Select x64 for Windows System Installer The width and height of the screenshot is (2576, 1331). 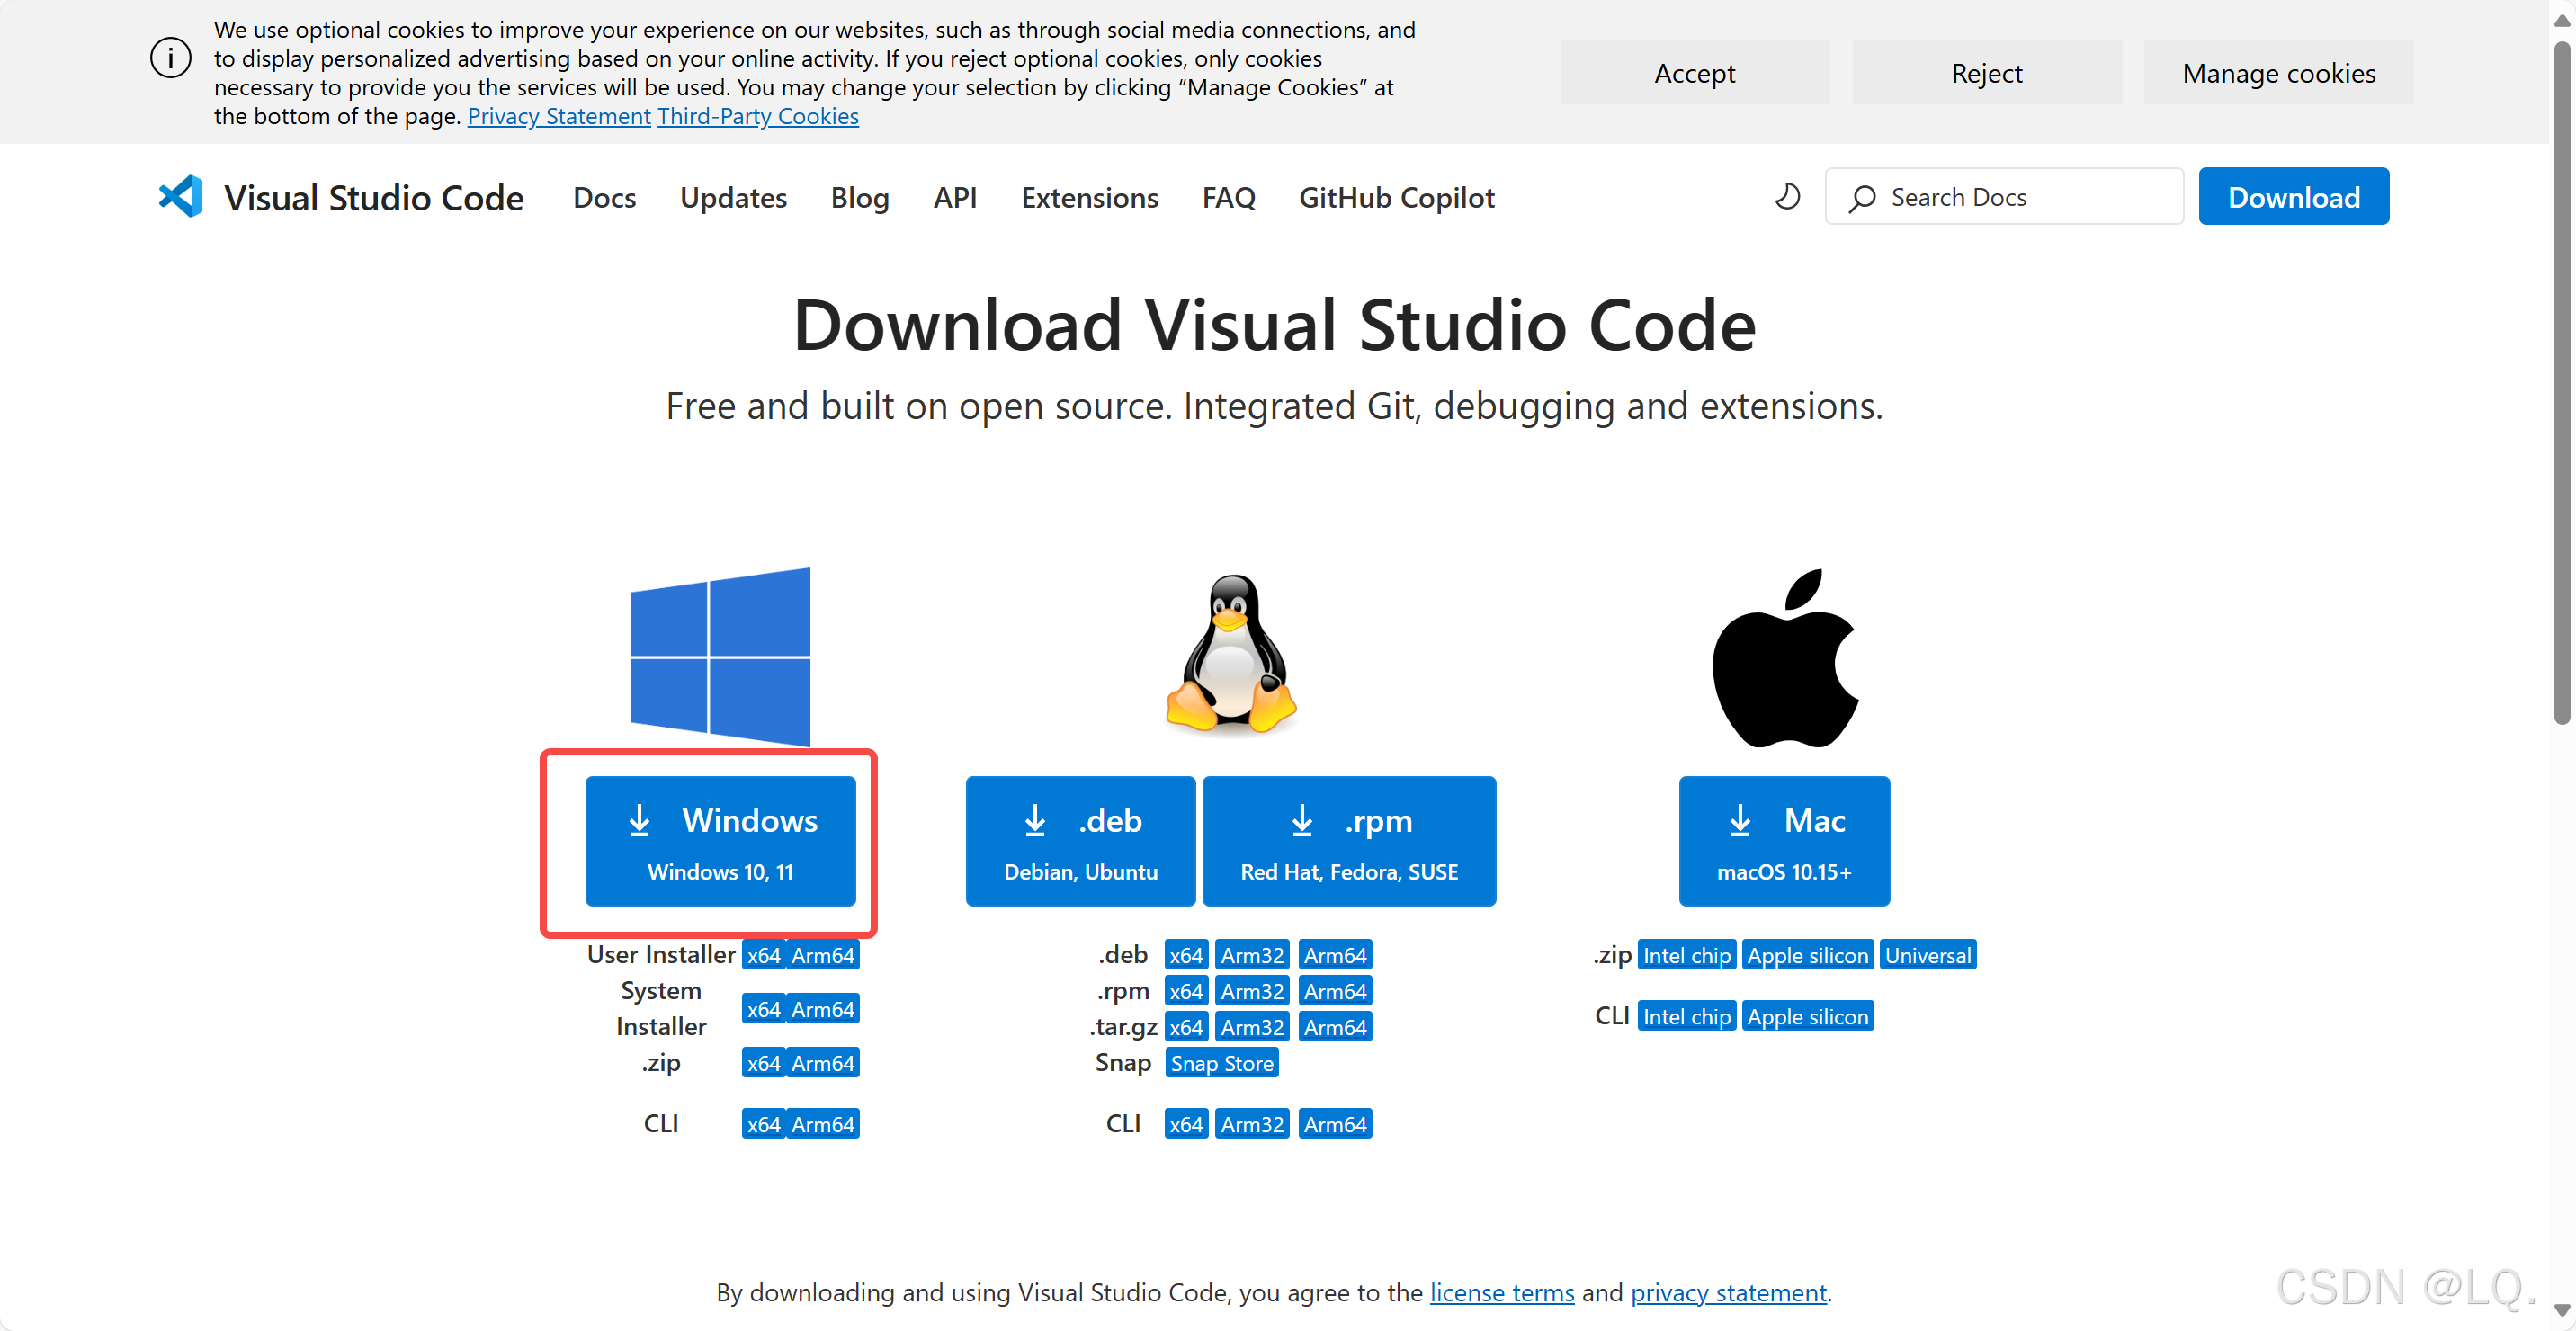coord(764,1009)
